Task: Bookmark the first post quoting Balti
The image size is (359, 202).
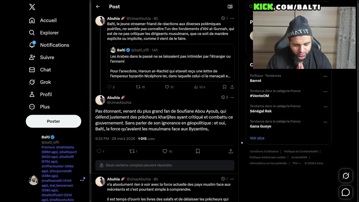Action: tap(224, 87)
